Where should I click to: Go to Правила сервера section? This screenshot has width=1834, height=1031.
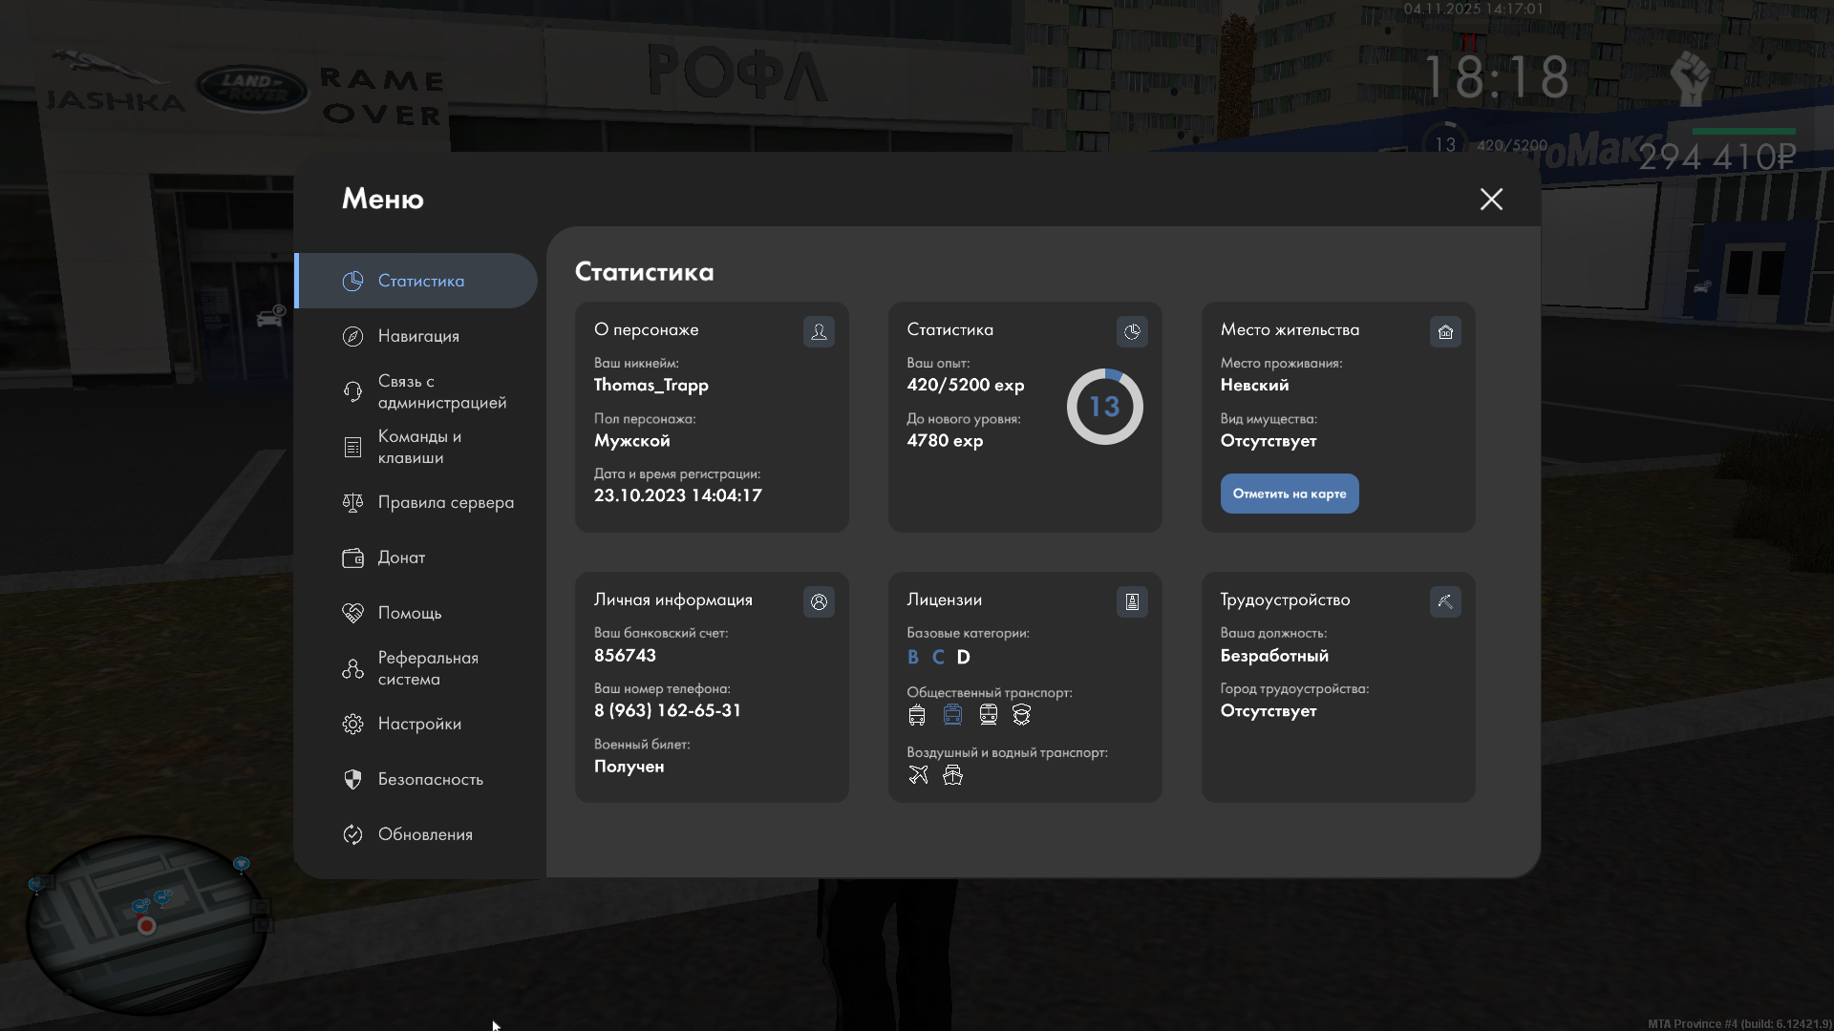pos(445,502)
